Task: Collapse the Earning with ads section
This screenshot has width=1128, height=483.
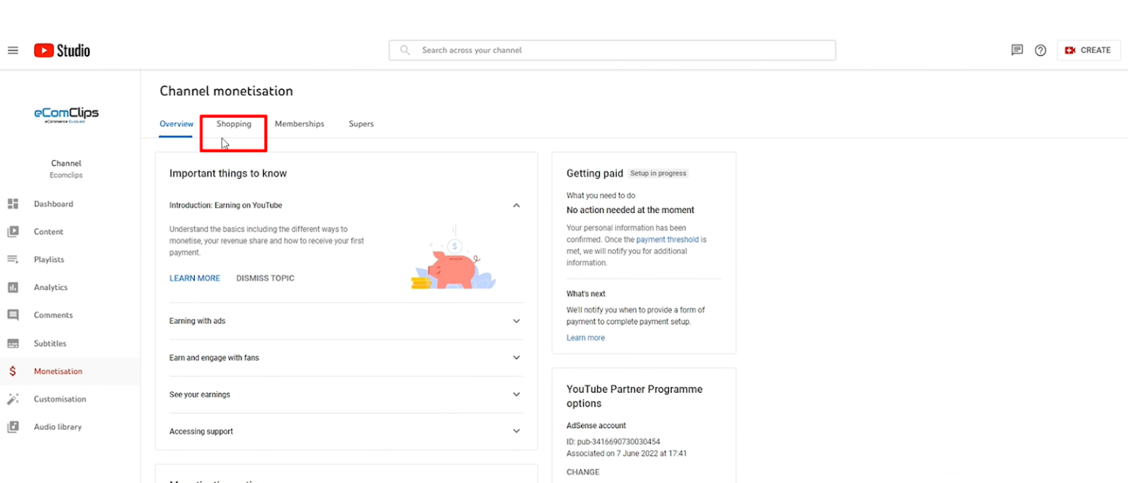Action: point(516,321)
